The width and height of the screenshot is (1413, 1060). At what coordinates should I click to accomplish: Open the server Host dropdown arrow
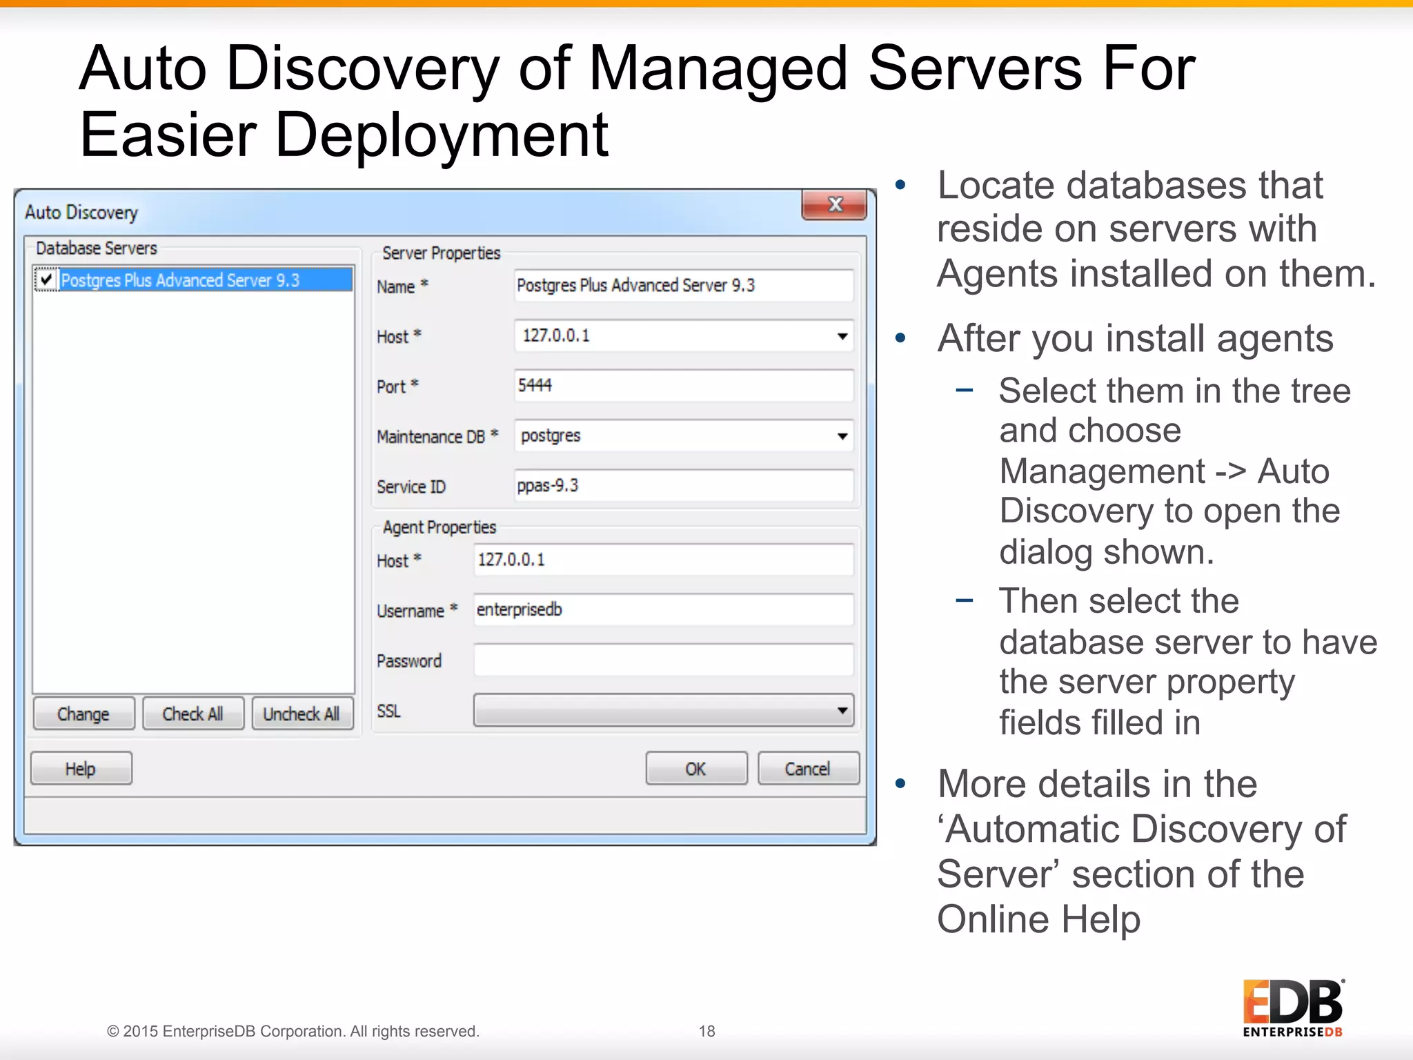pyautogui.click(x=842, y=336)
